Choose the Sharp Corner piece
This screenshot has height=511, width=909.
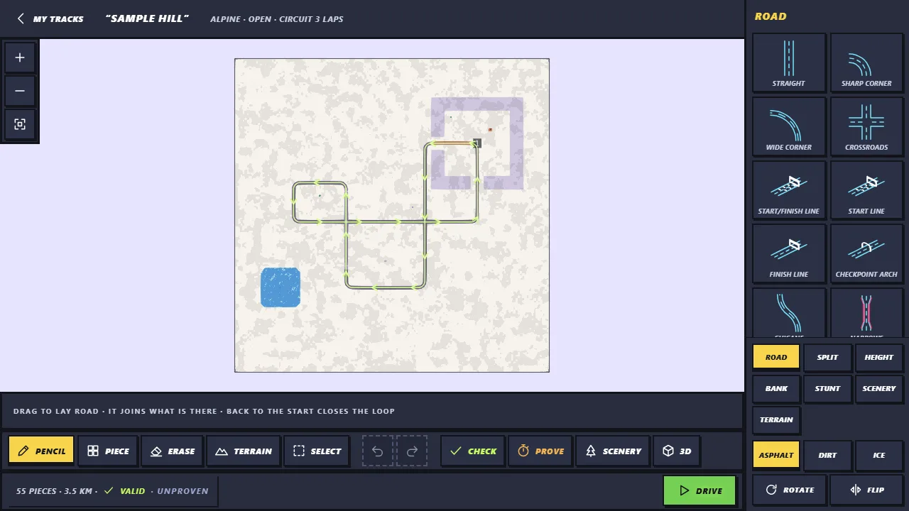pos(866,62)
